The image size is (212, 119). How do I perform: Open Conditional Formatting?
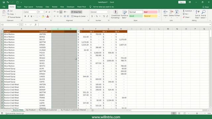point(116,14)
